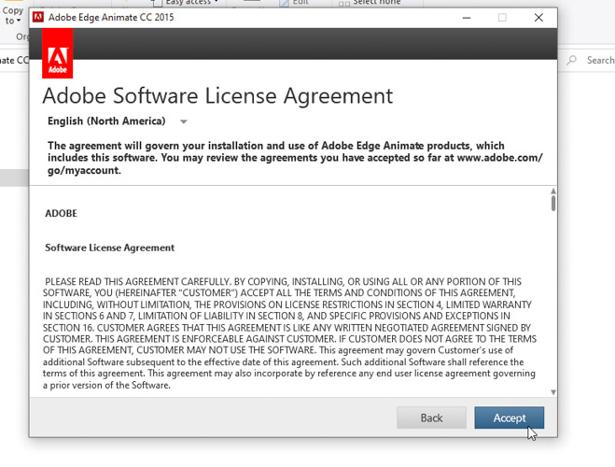The image size is (615, 467).
Task: Click the license scrollbar down arrow
Action: click(552, 392)
